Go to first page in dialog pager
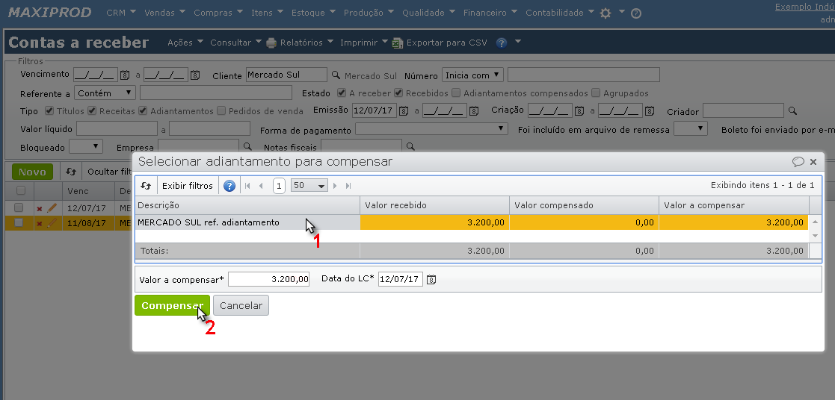This screenshot has width=835, height=400. pyautogui.click(x=247, y=186)
